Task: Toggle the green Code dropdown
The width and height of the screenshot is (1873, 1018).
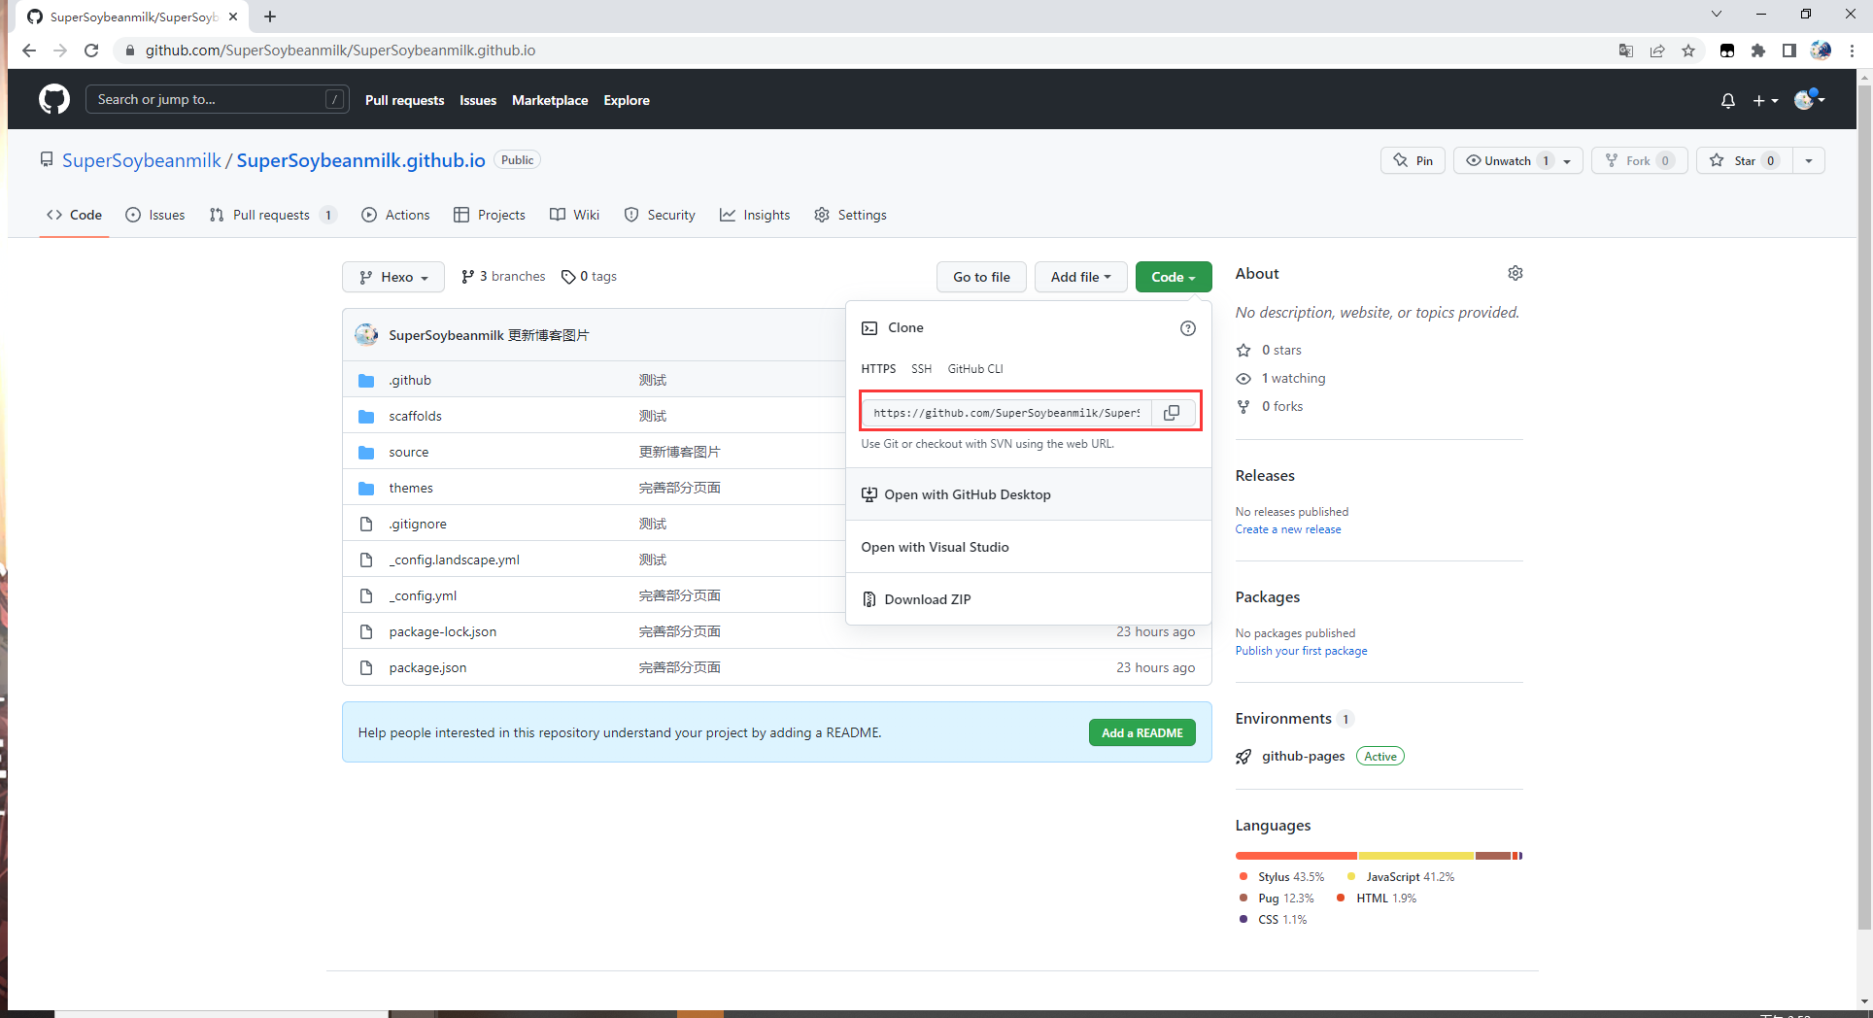Action: [x=1174, y=277]
